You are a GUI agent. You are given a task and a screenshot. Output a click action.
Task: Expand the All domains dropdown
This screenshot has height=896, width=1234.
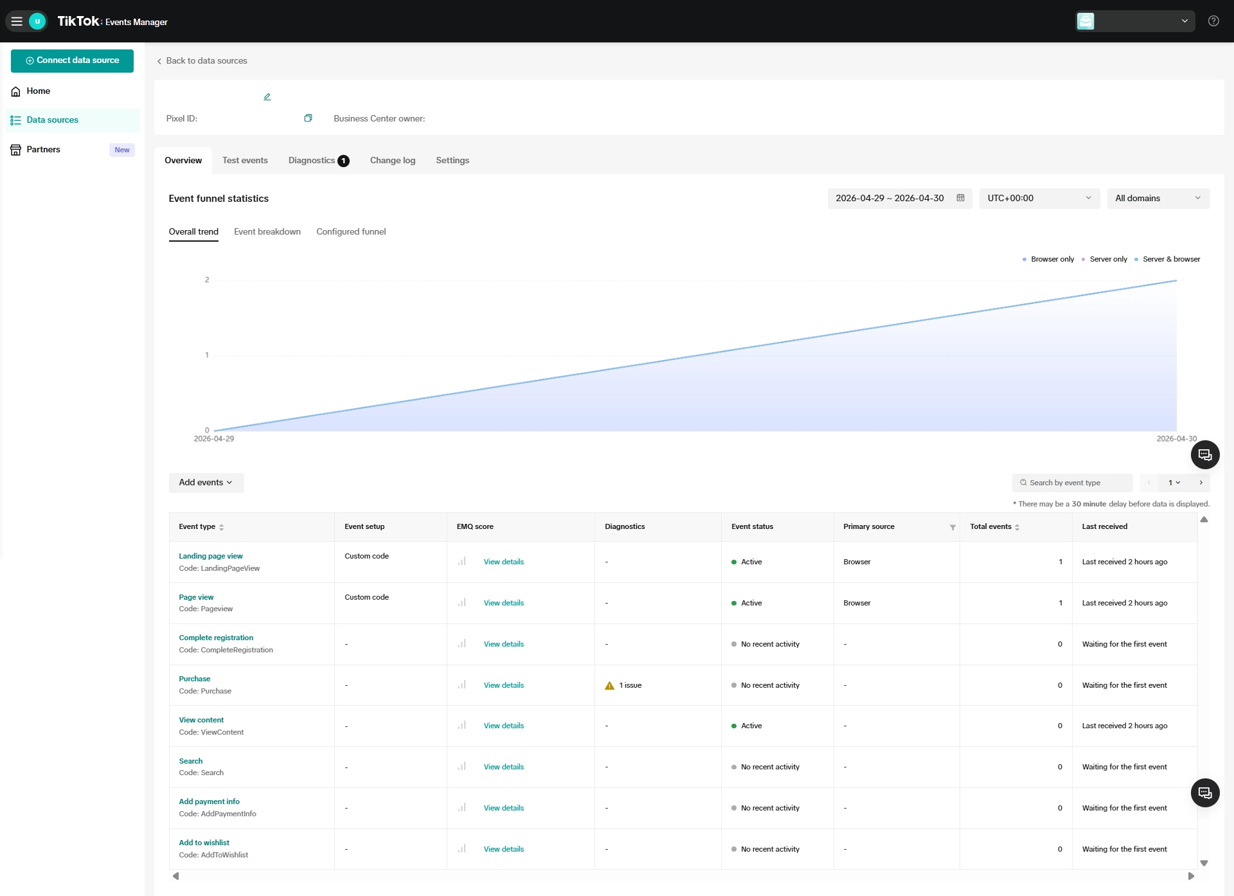(1158, 199)
